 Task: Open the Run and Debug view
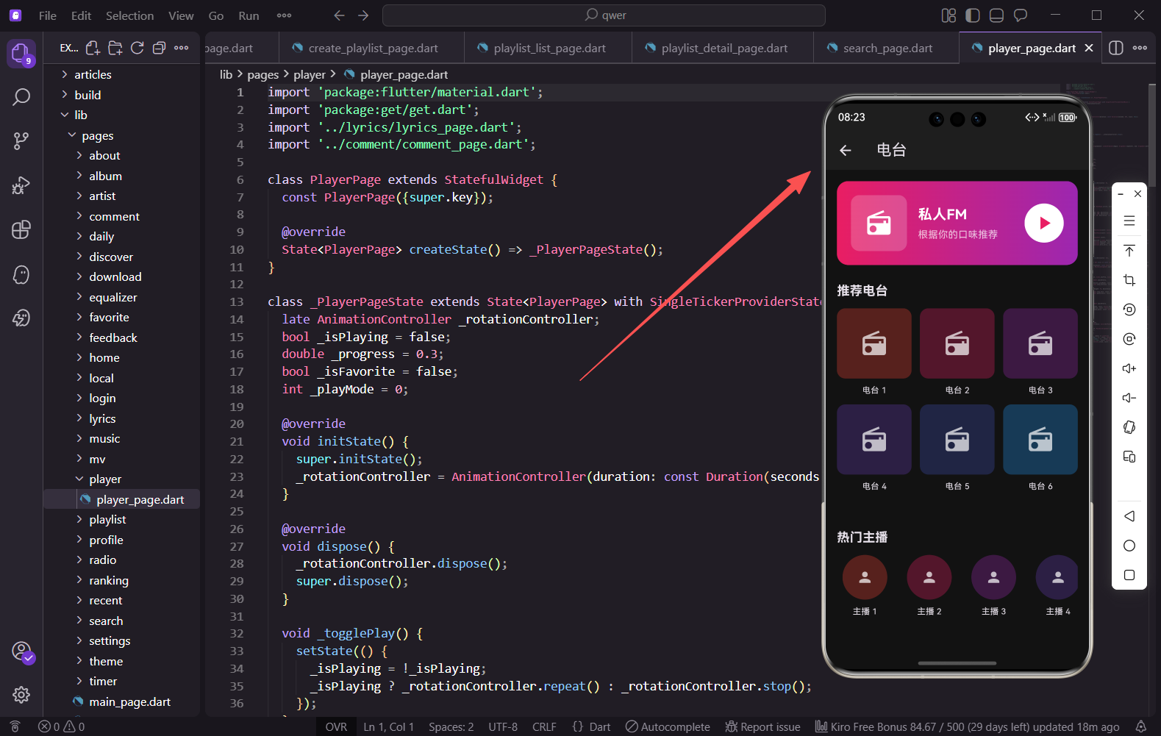pos(21,185)
